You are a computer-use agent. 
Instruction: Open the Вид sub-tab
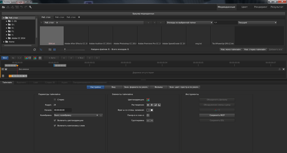coord(114,87)
